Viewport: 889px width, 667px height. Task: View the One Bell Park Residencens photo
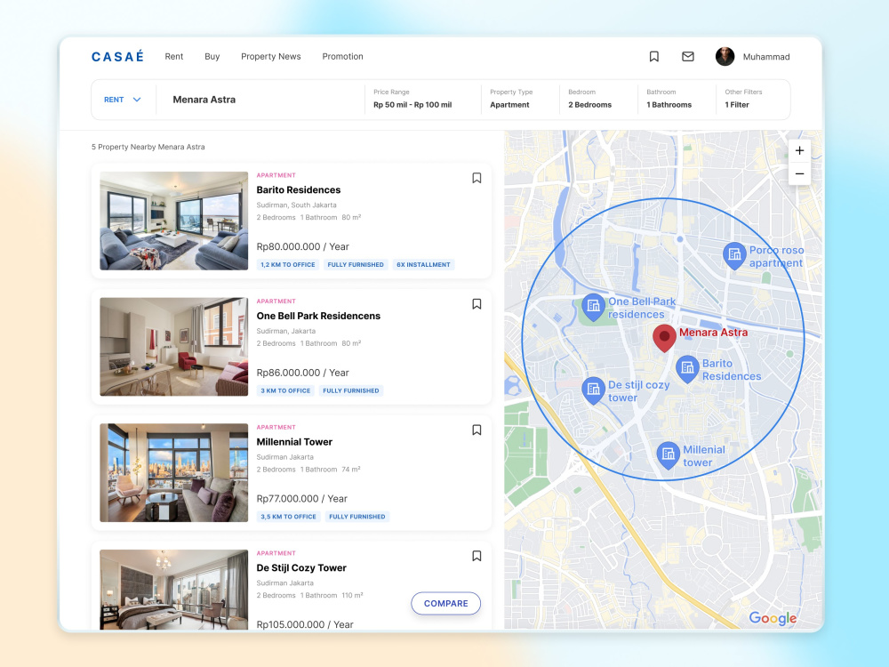pos(174,347)
